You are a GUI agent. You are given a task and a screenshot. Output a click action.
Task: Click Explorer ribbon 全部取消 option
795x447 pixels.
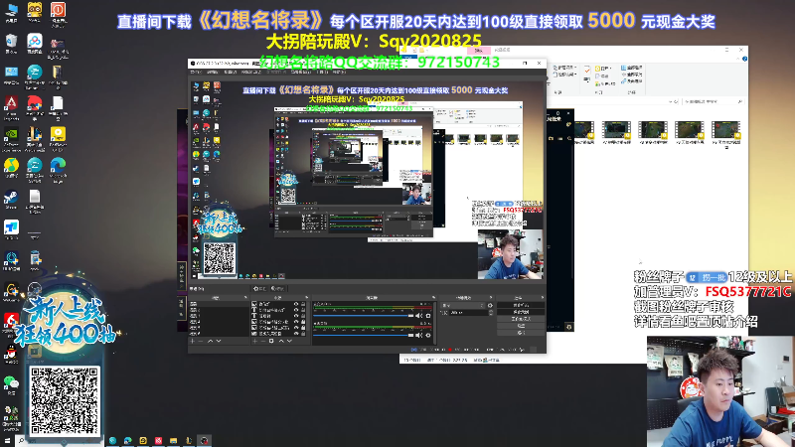point(632,74)
